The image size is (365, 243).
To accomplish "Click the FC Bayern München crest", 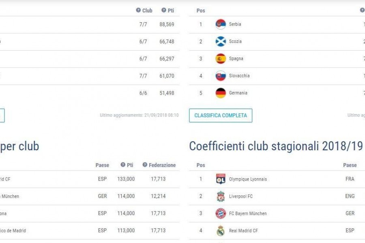I will [221, 213].
